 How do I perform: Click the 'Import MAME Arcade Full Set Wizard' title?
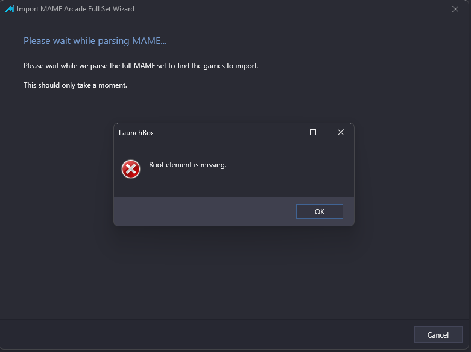(75, 9)
